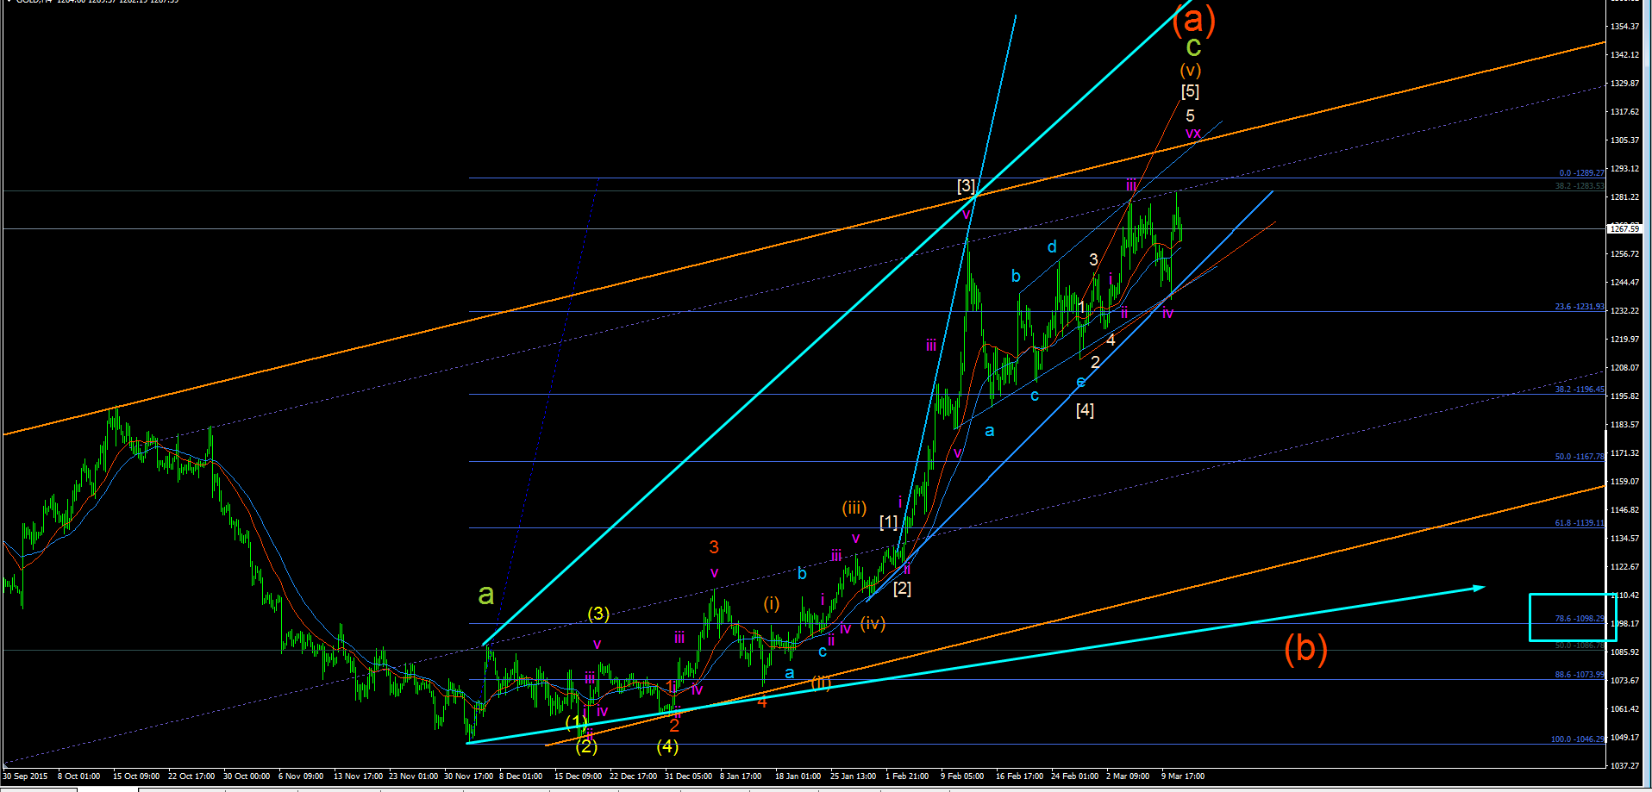Click the 1329.87 price scale value
The height and width of the screenshot is (792, 1652).
[x=1625, y=84]
